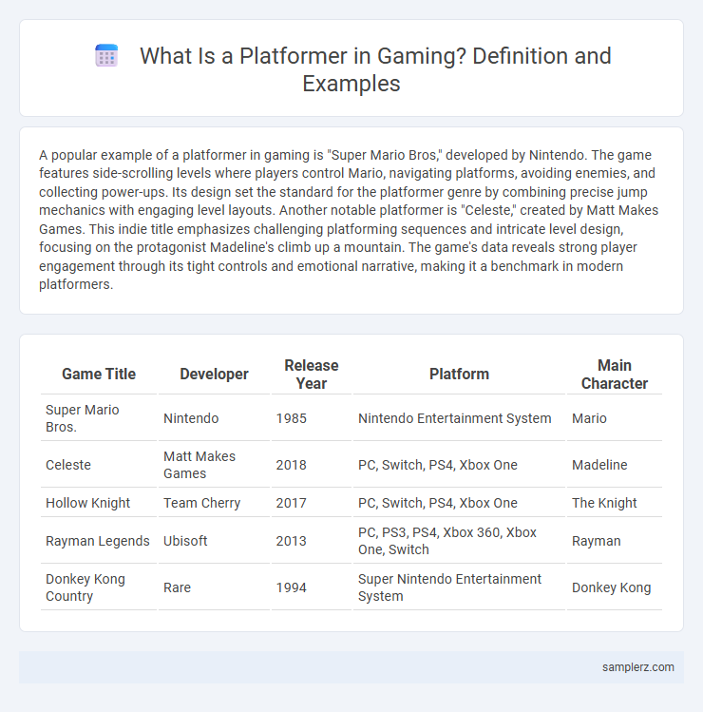Screen dimensions: 703x712
Task: Select the Game Title column header
Action: point(99,375)
